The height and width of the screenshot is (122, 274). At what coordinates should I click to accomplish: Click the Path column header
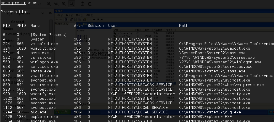click(184, 25)
